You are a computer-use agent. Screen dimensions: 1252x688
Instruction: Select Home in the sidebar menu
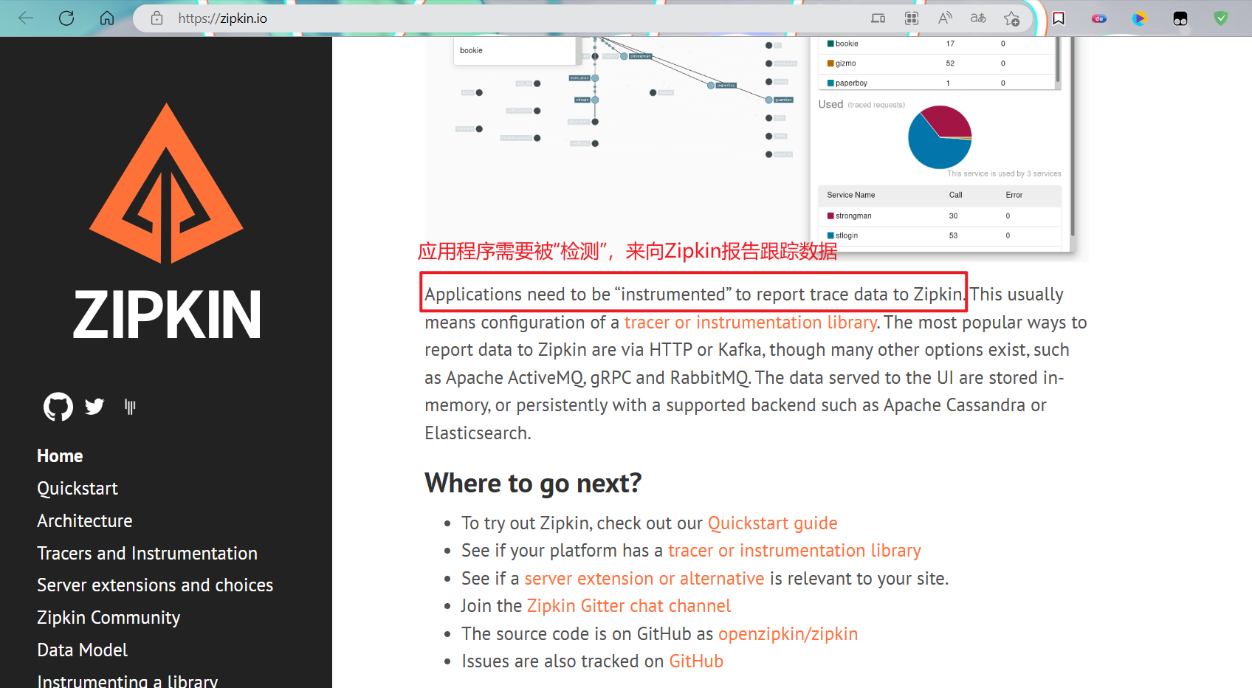point(60,456)
